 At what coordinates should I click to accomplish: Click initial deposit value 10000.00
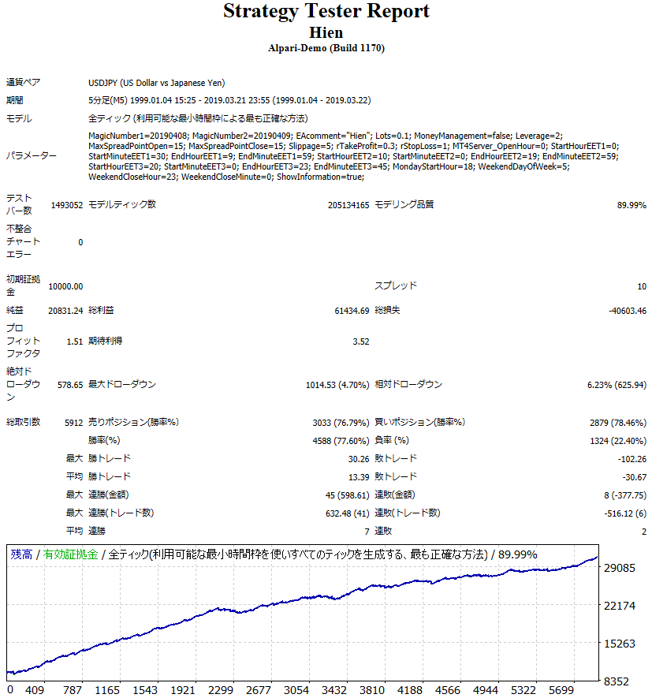65,286
